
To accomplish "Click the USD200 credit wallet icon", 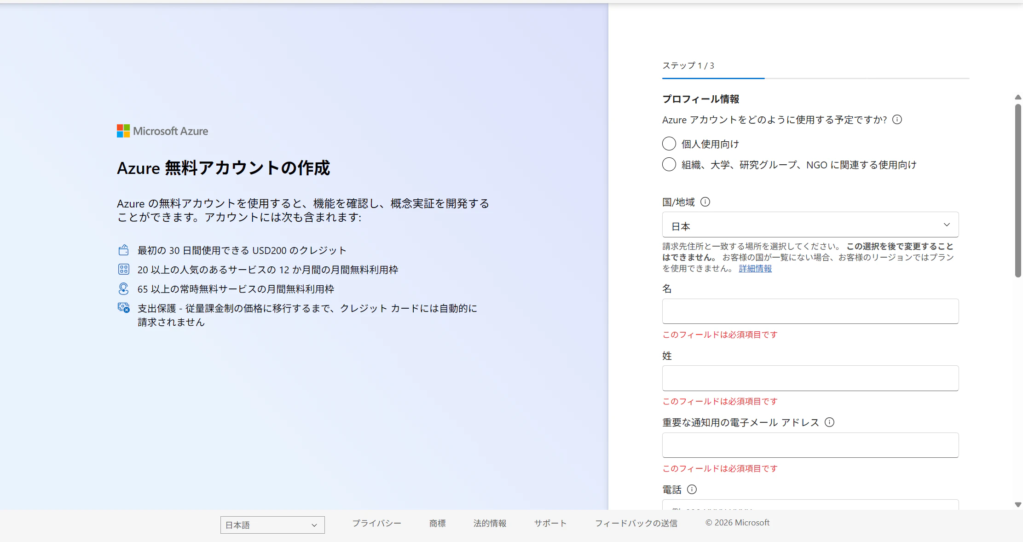I will [123, 250].
